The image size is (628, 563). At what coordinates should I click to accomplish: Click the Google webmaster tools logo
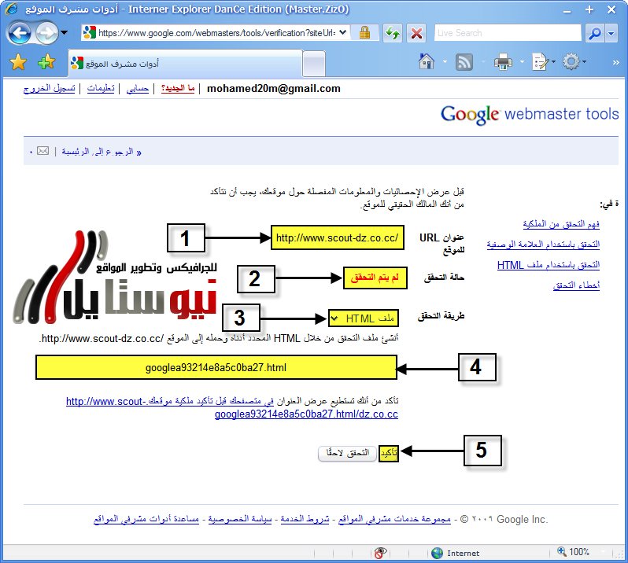pos(530,115)
